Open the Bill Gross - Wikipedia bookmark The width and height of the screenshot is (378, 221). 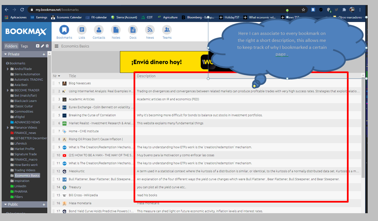tap(83, 195)
